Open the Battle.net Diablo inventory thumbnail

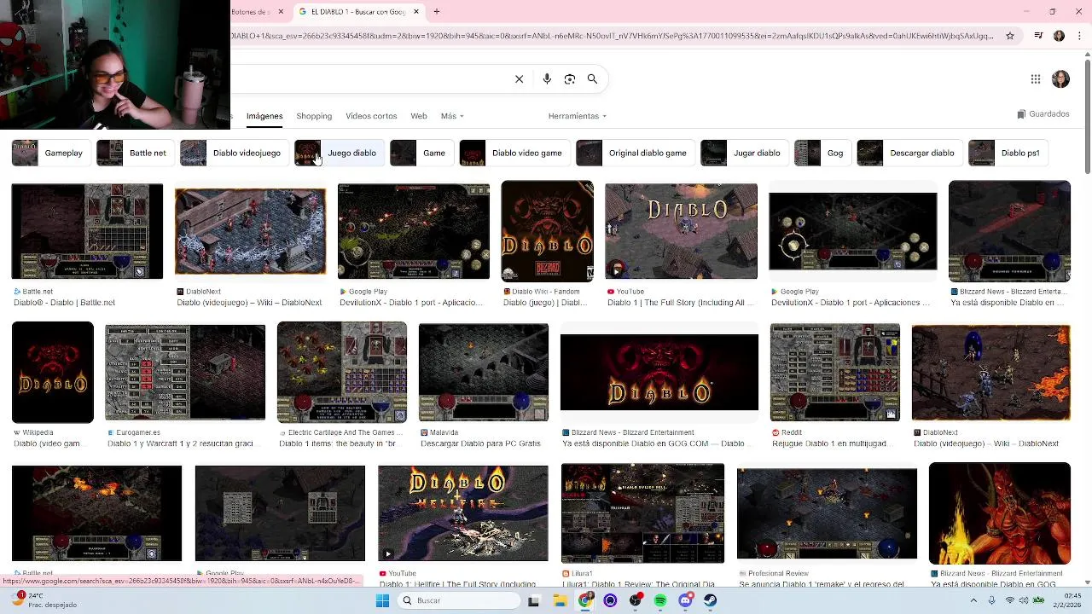tap(87, 231)
